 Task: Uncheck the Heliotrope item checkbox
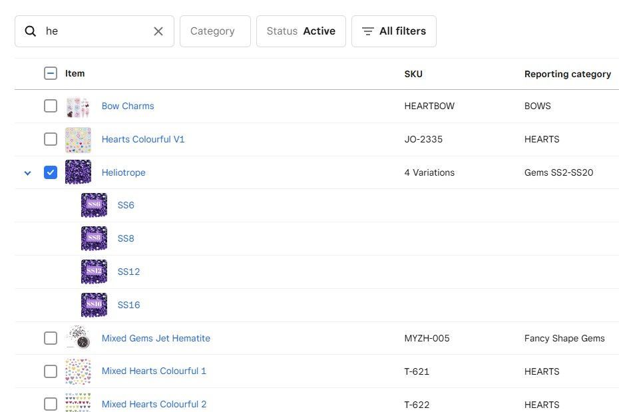pos(51,172)
